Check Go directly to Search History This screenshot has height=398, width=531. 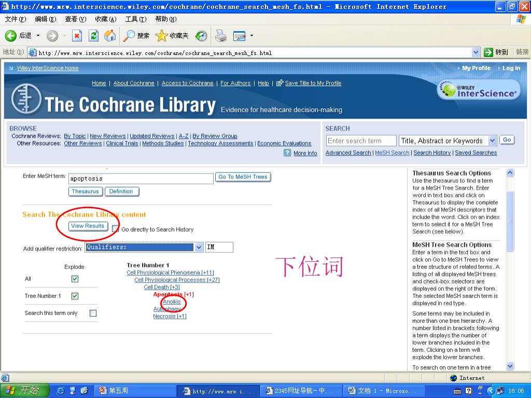[x=116, y=229]
